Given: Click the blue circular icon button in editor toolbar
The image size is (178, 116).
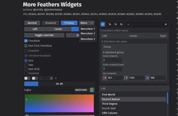Looking at the screenshot, I should [x=102, y=24].
